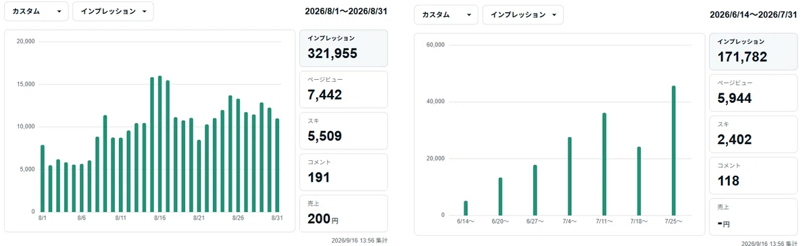
Task: Click the bar above the 6/27〜 label
Action: coord(535,190)
